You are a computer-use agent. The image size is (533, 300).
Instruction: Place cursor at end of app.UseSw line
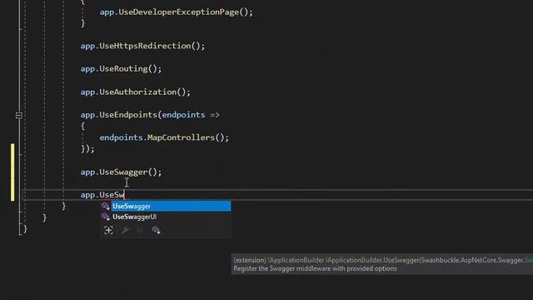124,195
